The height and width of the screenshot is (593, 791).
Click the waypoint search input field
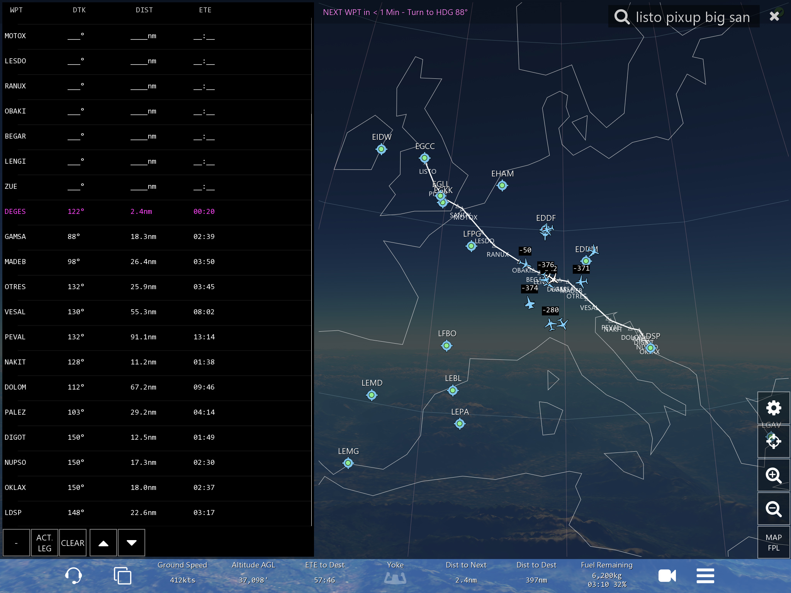(693, 17)
